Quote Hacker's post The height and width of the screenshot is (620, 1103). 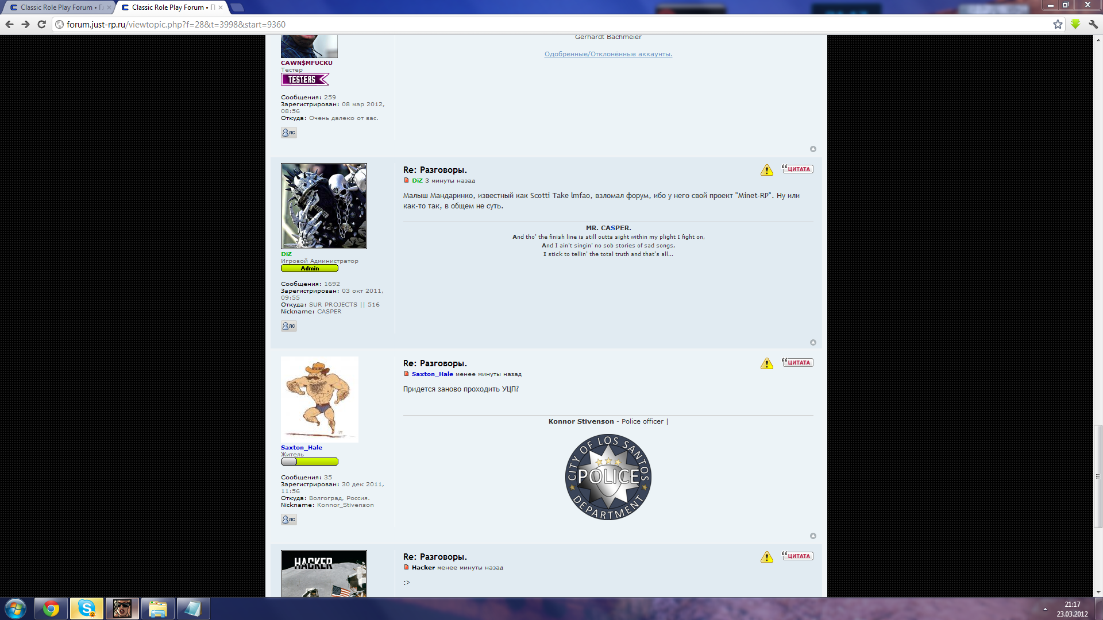tap(797, 556)
